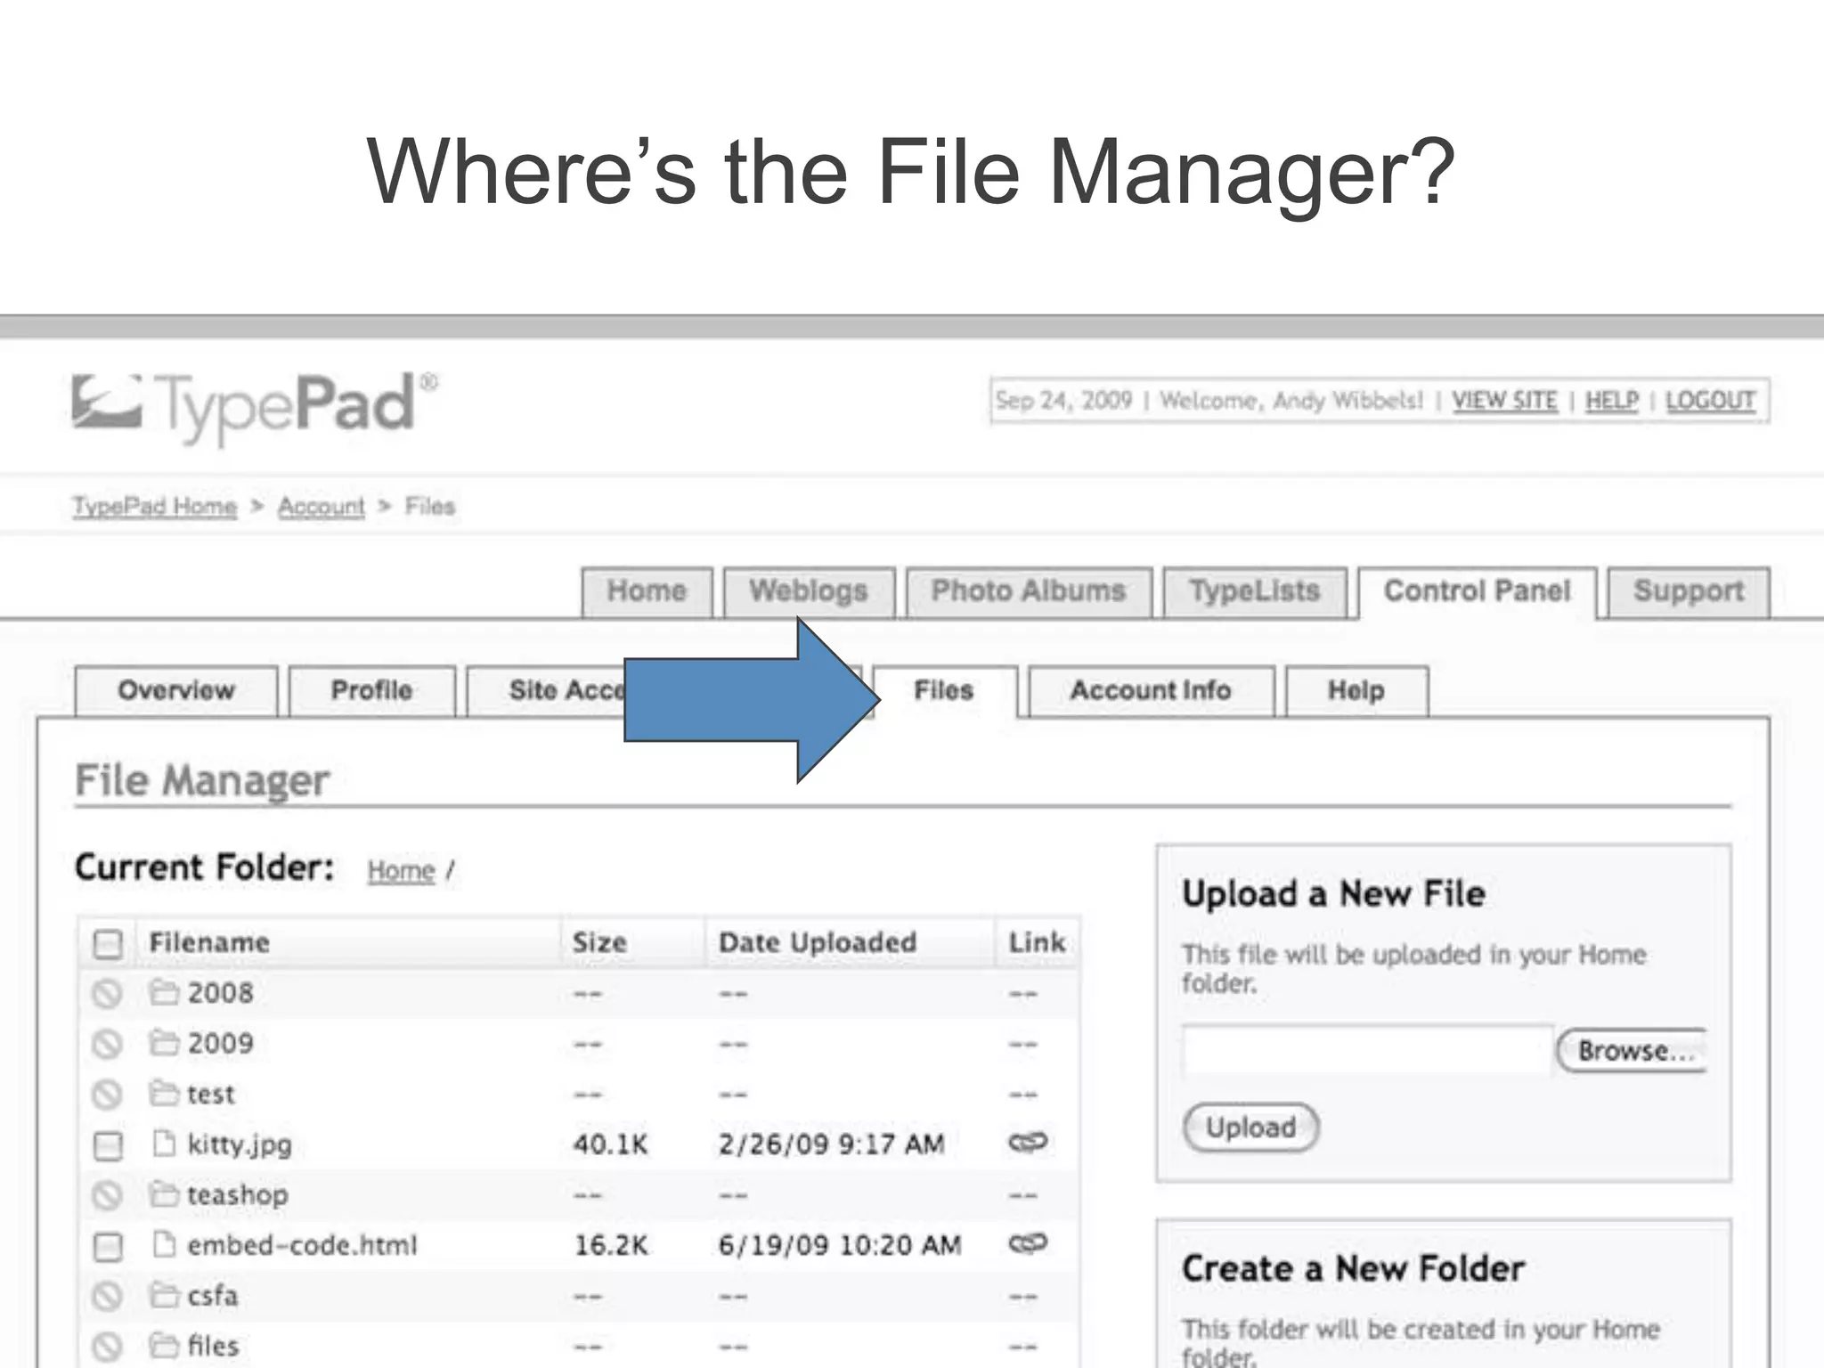The image size is (1824, 1368).
Task: Click the Browse... button
Action: coord(1633,1051)
